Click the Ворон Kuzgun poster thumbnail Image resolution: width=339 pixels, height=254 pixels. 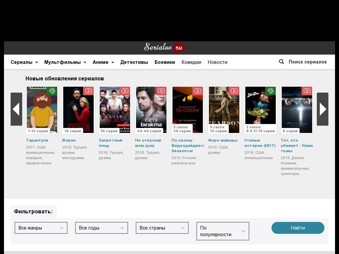(78, 110)
